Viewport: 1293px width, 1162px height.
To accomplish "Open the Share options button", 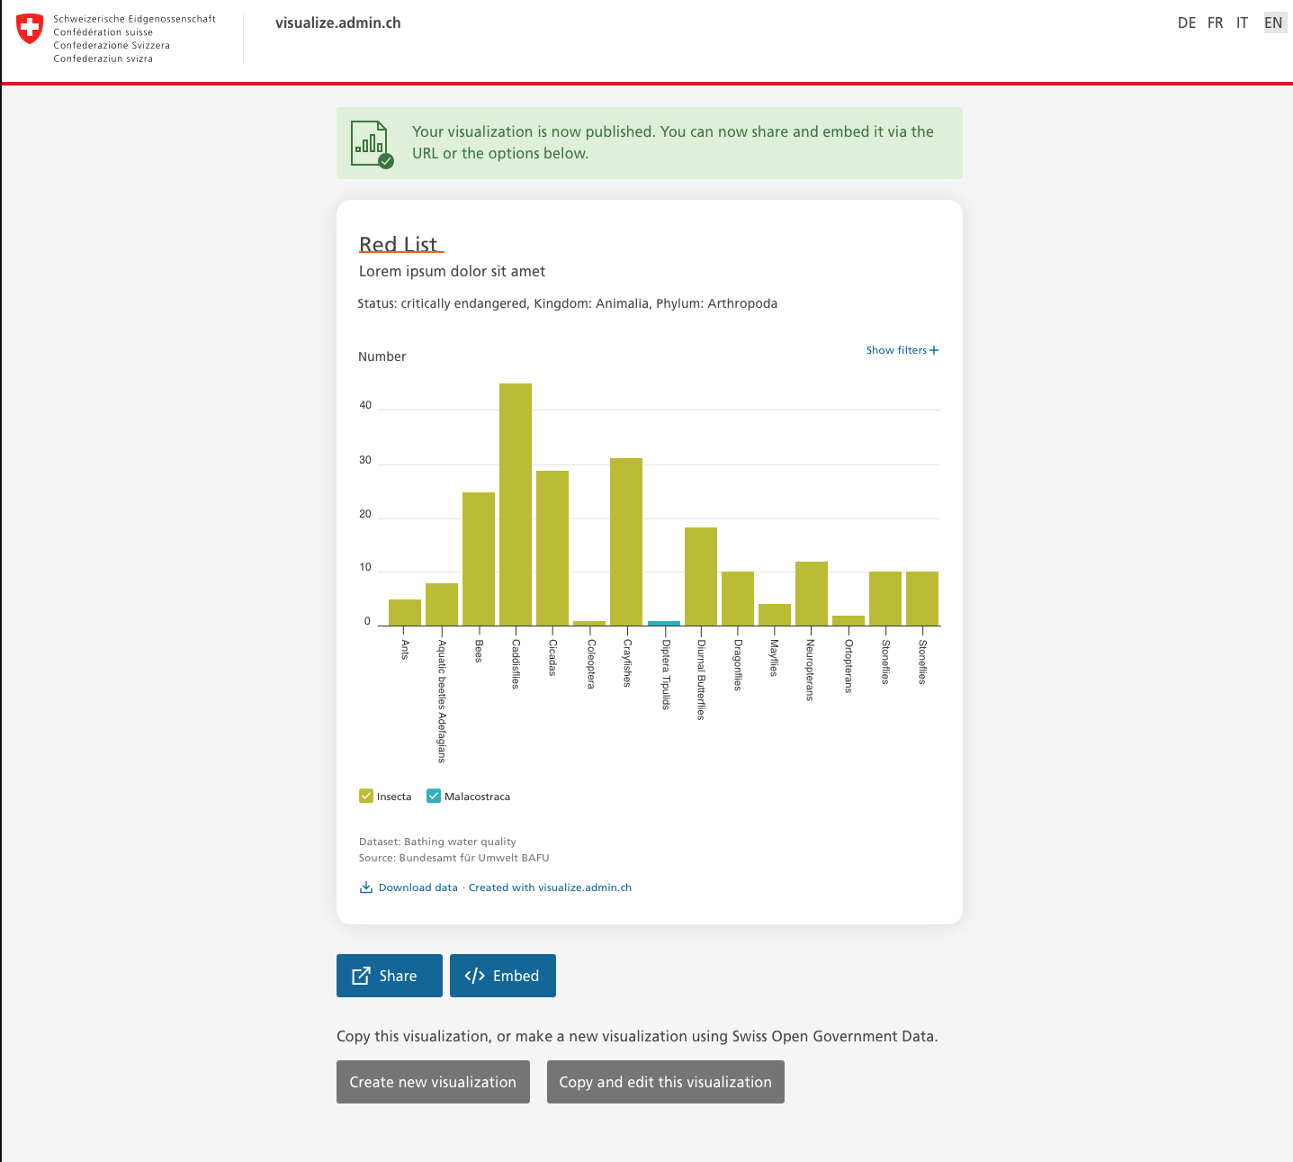I will point(390,976).
